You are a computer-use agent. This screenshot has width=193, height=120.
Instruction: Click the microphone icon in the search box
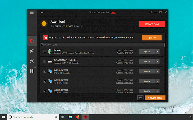pos(56,117)
